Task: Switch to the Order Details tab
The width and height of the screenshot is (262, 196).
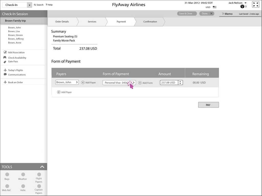Action: click(62, 22)
